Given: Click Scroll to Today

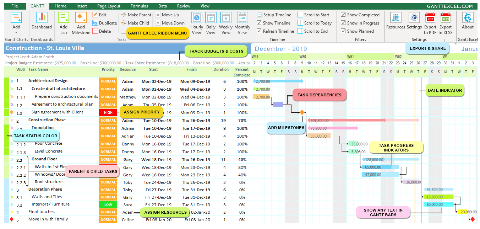Looking at the screenshot, I should [315, 23].
